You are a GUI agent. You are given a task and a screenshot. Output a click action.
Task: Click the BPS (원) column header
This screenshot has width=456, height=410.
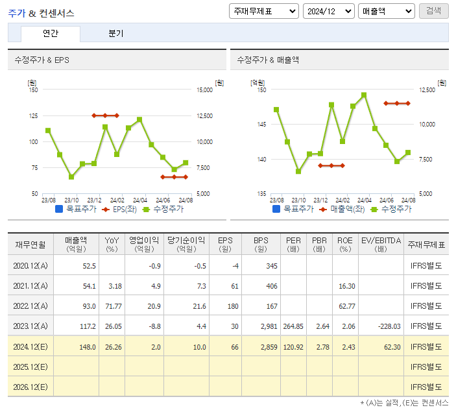click(x=261, y=245)
